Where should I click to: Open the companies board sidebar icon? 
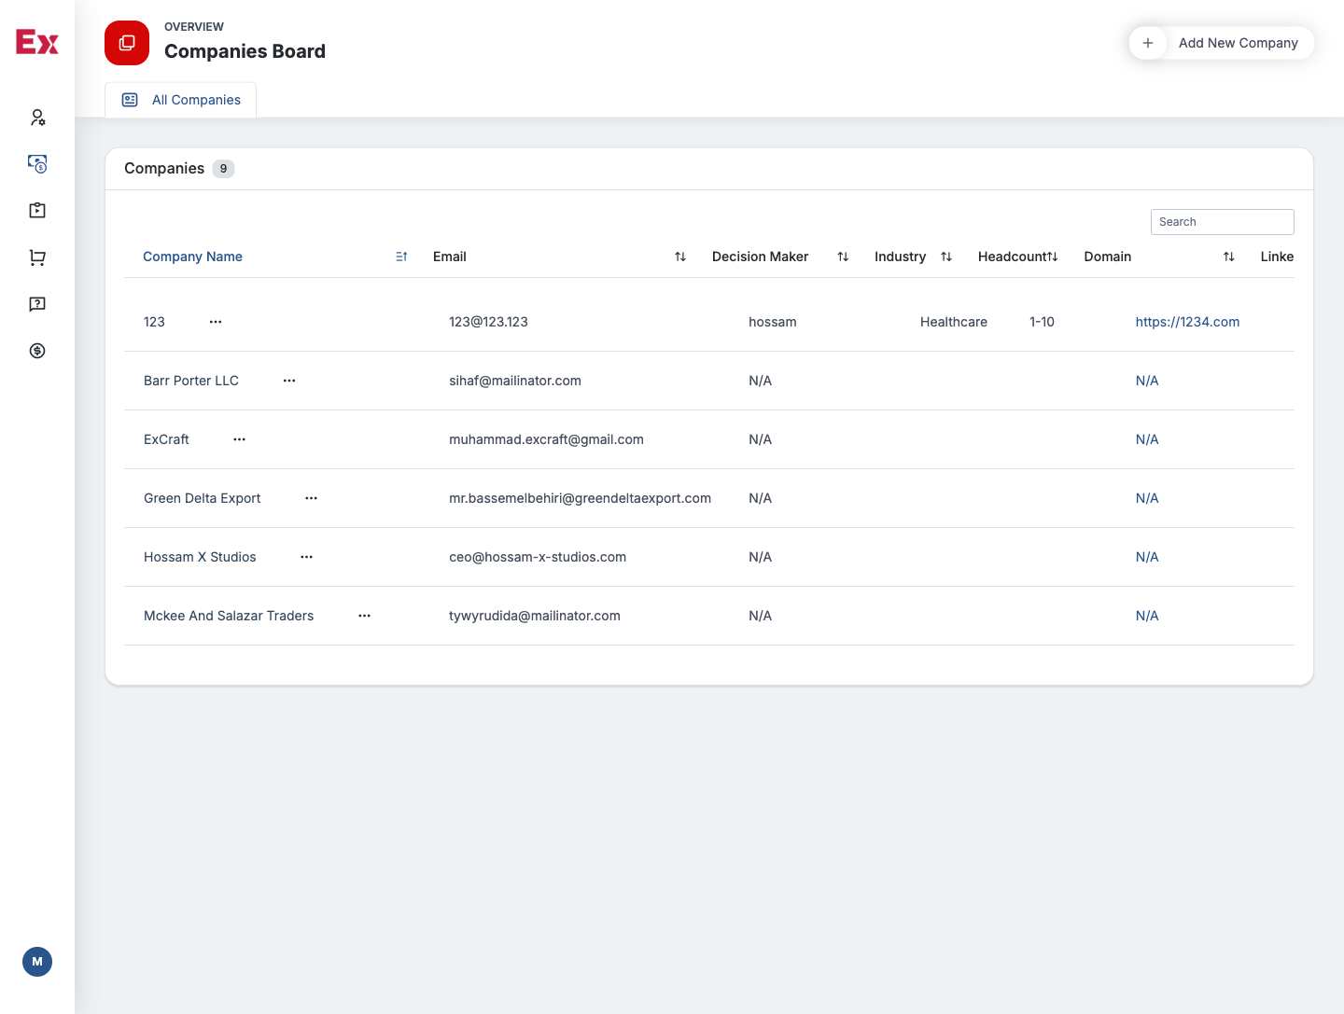[x=37, y=164]
